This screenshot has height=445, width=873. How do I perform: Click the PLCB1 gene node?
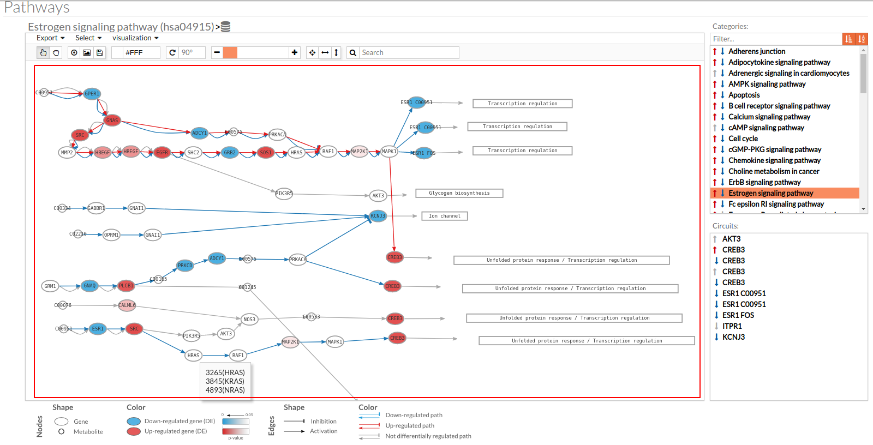tap(126, 285)
